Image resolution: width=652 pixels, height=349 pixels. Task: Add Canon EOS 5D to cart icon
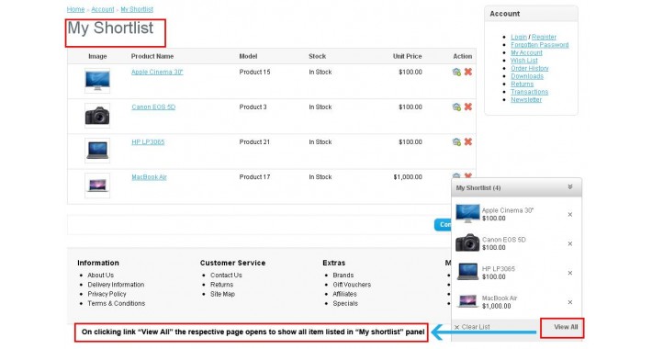click(456, 107)
